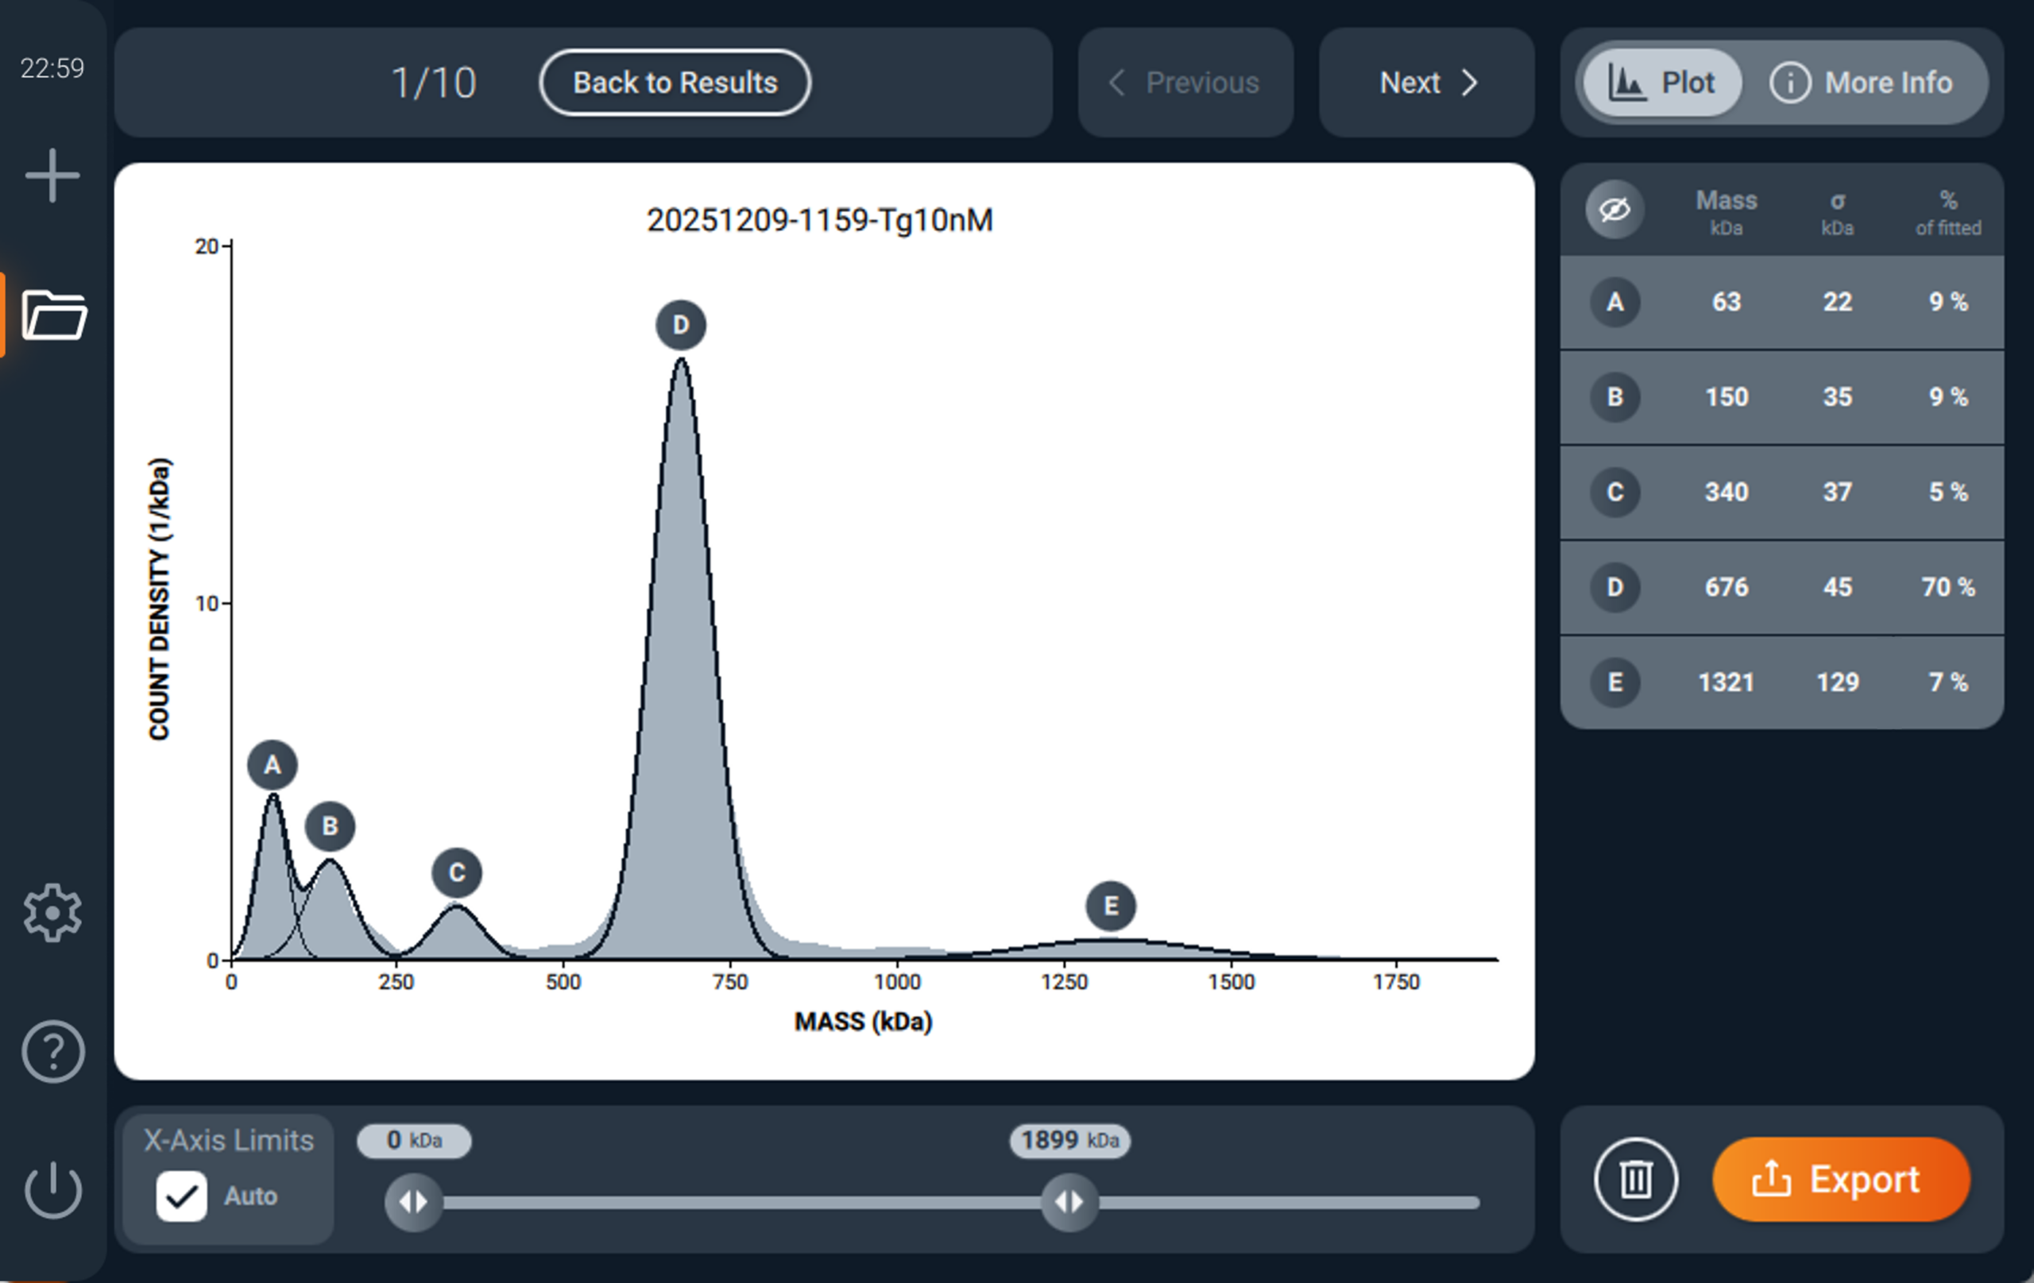Click Back to Results button
This screenshot has width=2034, height=1283.
pyautogui.click(x=675, y=83)
